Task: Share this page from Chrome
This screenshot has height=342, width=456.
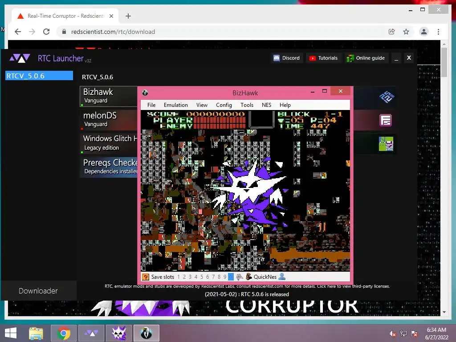Action: tap(392, 32)
